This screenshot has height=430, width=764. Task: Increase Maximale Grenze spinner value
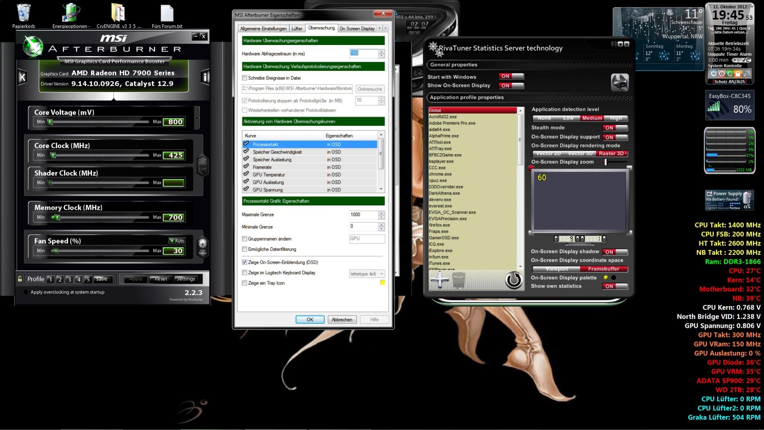tap(381, 213)
